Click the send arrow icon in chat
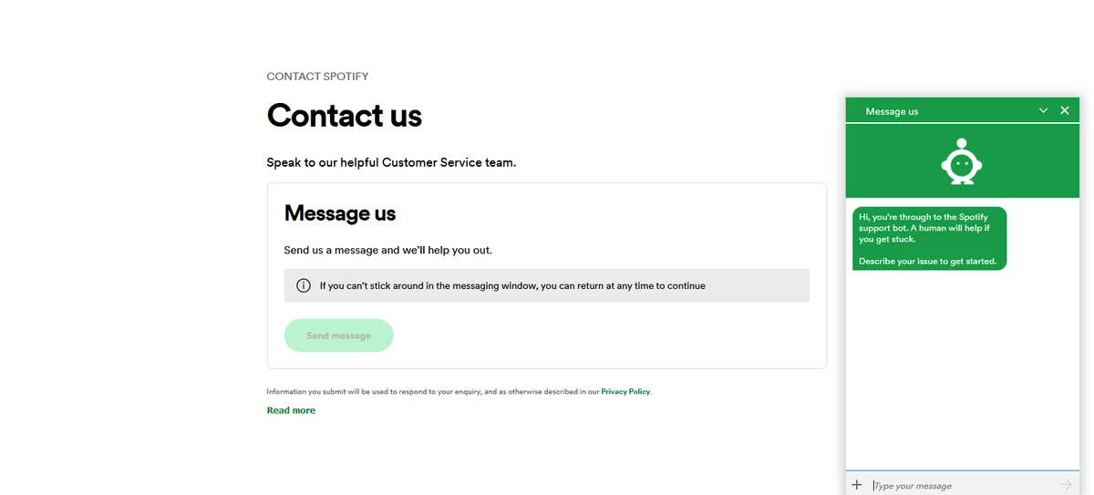 (1066, 484)
